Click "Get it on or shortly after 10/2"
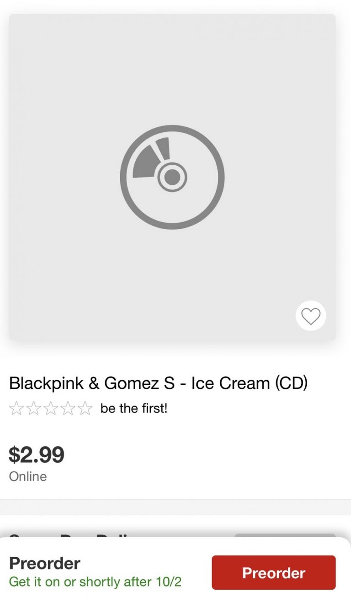 pyautogui.click(x=95, y=582)
